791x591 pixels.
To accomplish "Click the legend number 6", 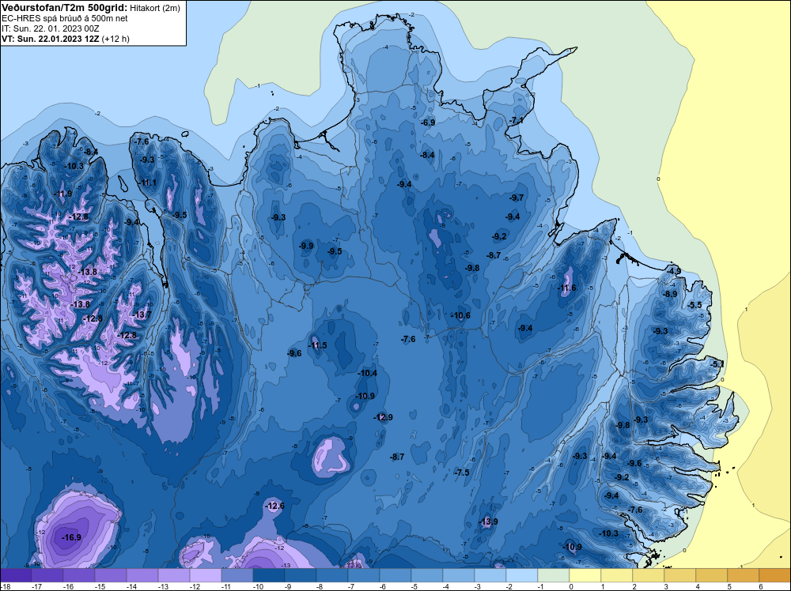I will tap(761, 586).
